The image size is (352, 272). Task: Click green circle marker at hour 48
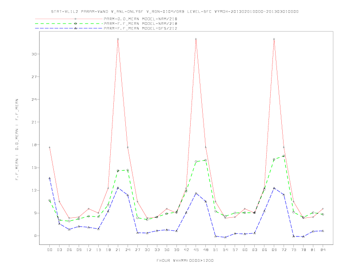click(206, 160)
